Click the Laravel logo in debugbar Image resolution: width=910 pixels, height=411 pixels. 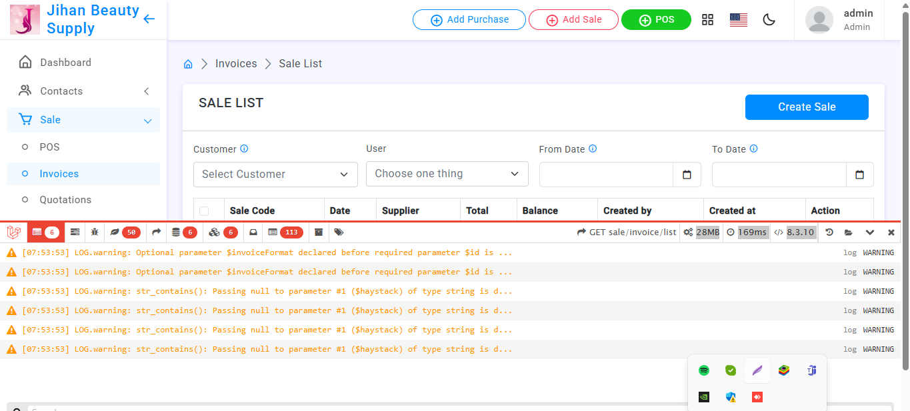point(13,232)
